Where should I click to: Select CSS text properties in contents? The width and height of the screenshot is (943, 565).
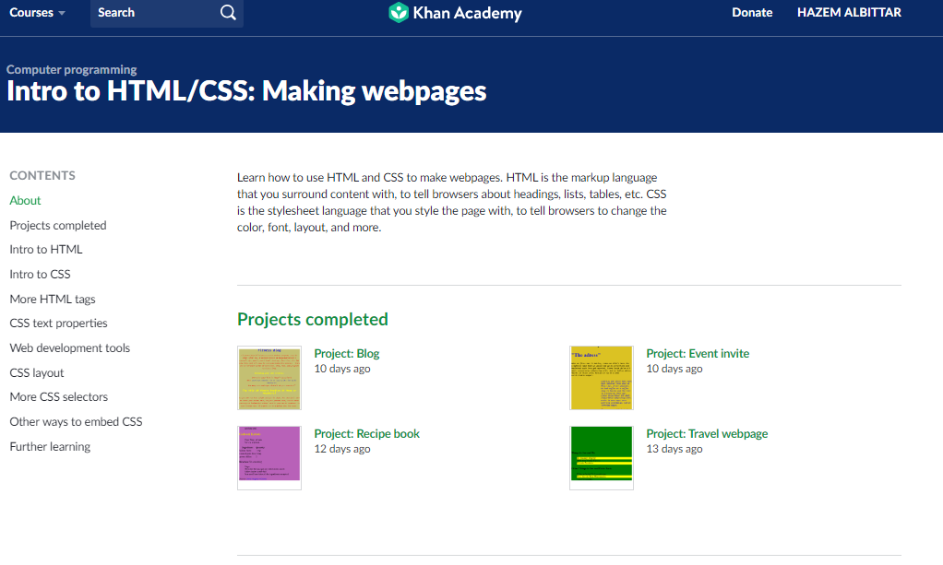pos(58,324)
